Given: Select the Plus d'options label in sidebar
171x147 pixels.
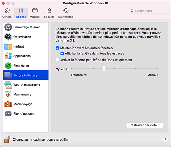Looking at the screenshot, I should (23, 113).
